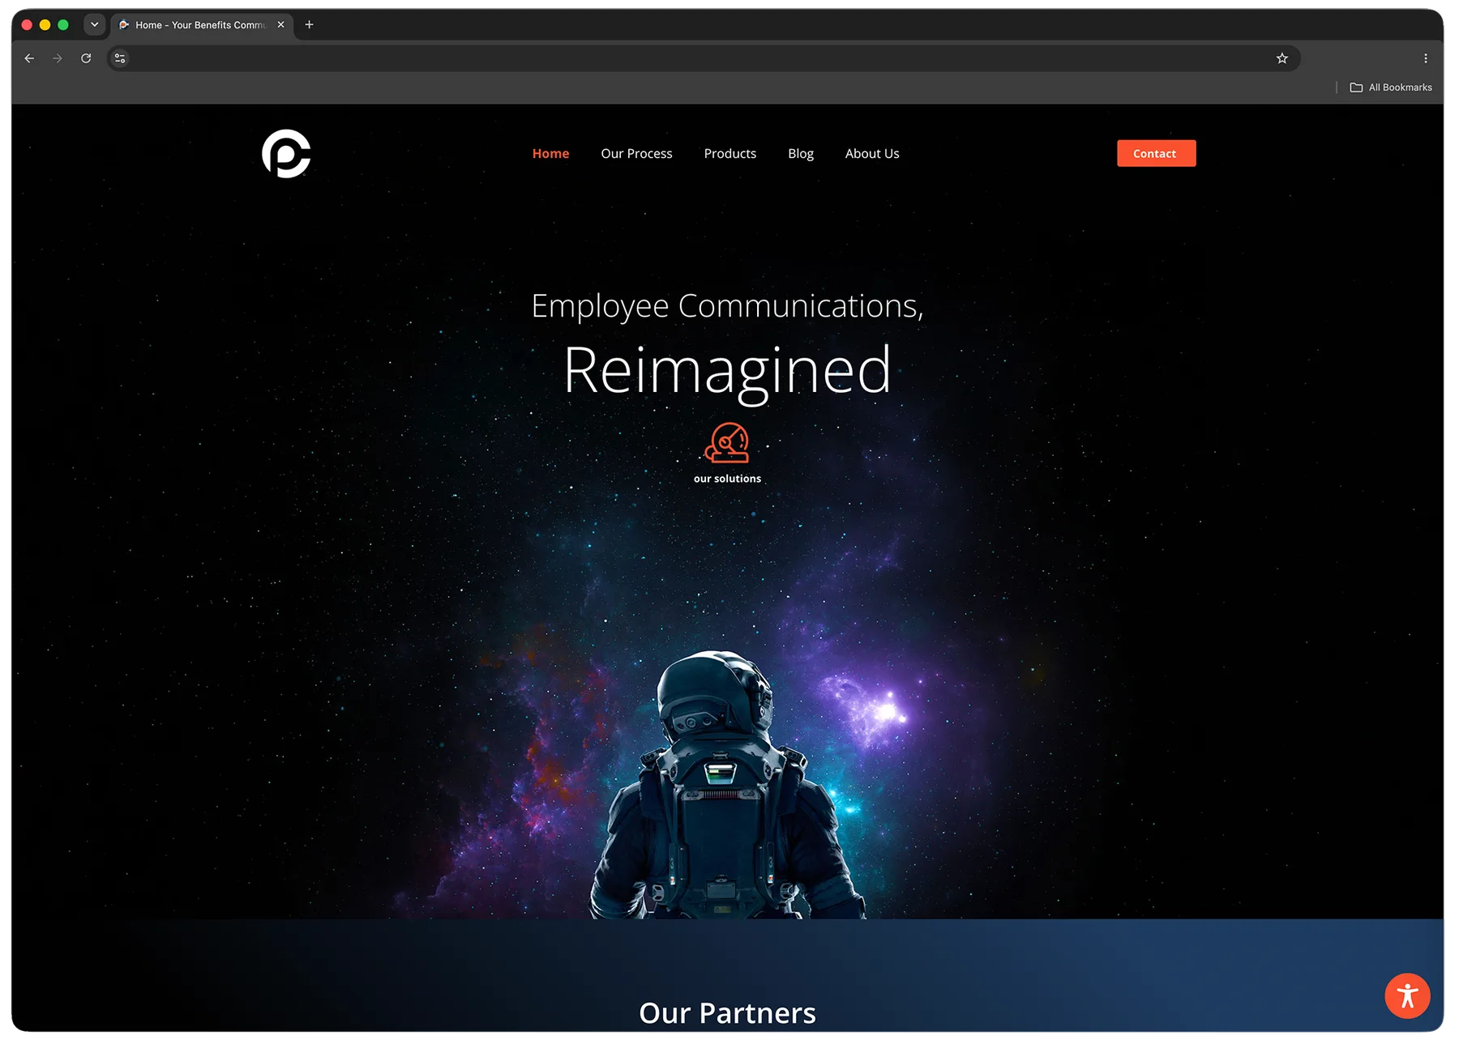1459x1044 pixels.
Task: Close the Home - Your Benefits tab
Action: coord(280,25)
